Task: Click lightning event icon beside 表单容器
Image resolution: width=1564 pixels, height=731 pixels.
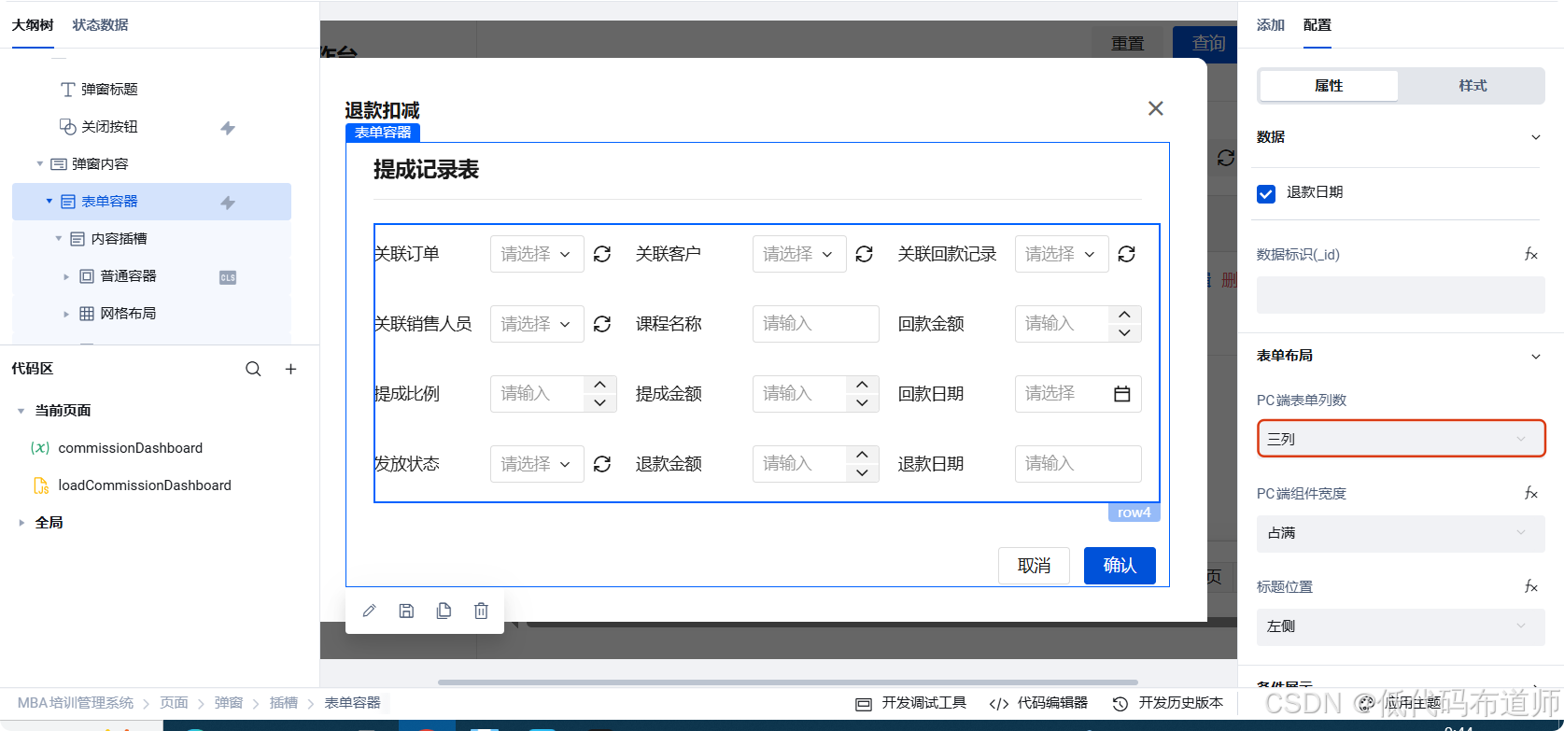Action: coord(228,203)
